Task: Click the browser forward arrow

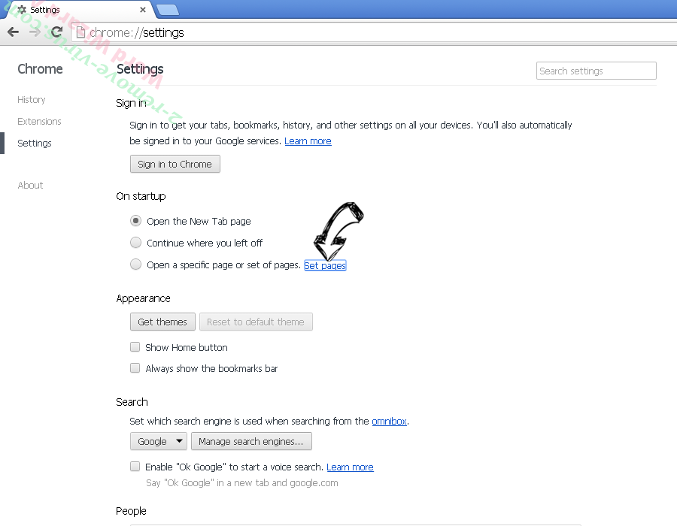Action: tap(35, 32)
